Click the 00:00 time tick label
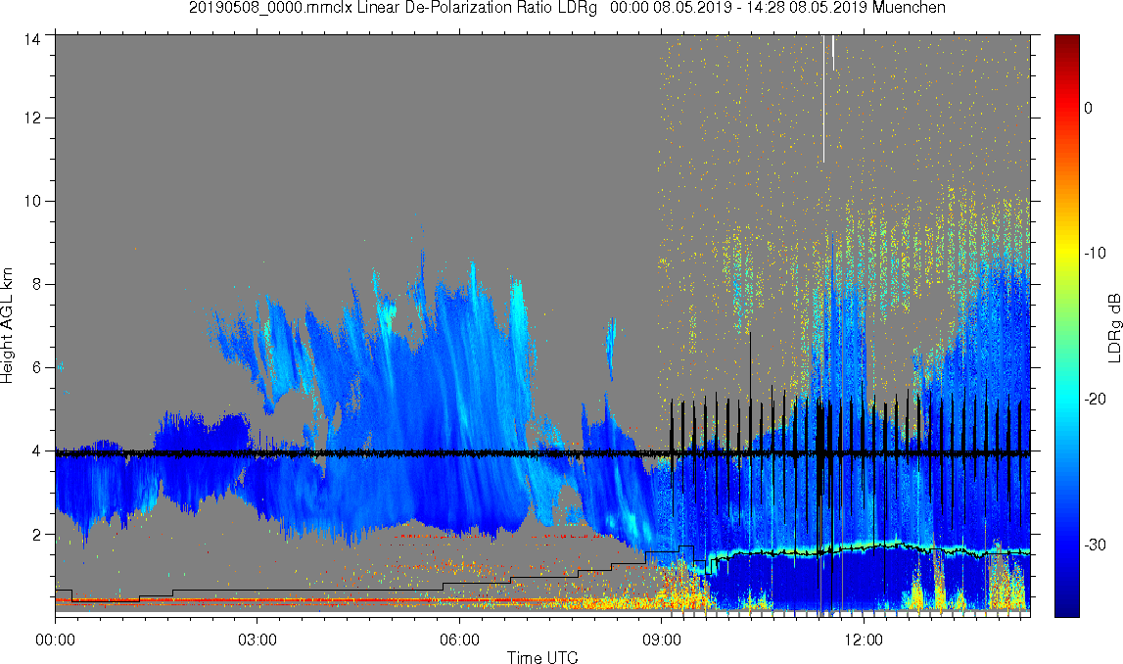Image resolution: width=1123 pixels, height=664 pixels. pyautogui.click(x=55, y=640)
